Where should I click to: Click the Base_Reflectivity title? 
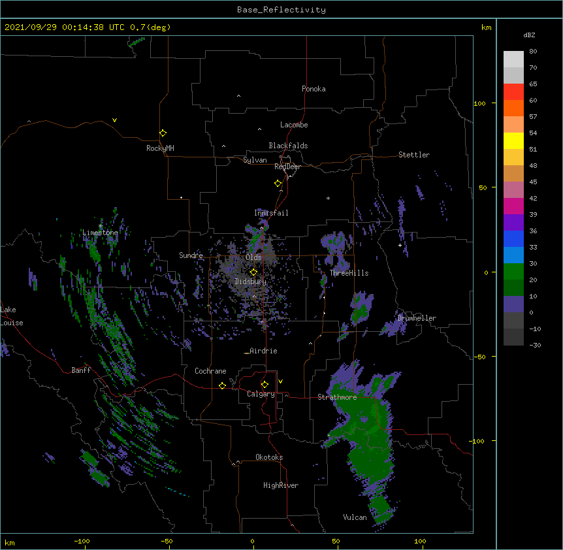[281, 10]
